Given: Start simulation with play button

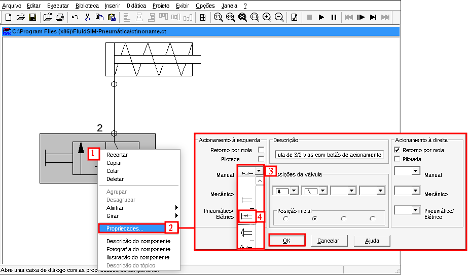Looking at the screenshot, I should click(x=321, y=17).
